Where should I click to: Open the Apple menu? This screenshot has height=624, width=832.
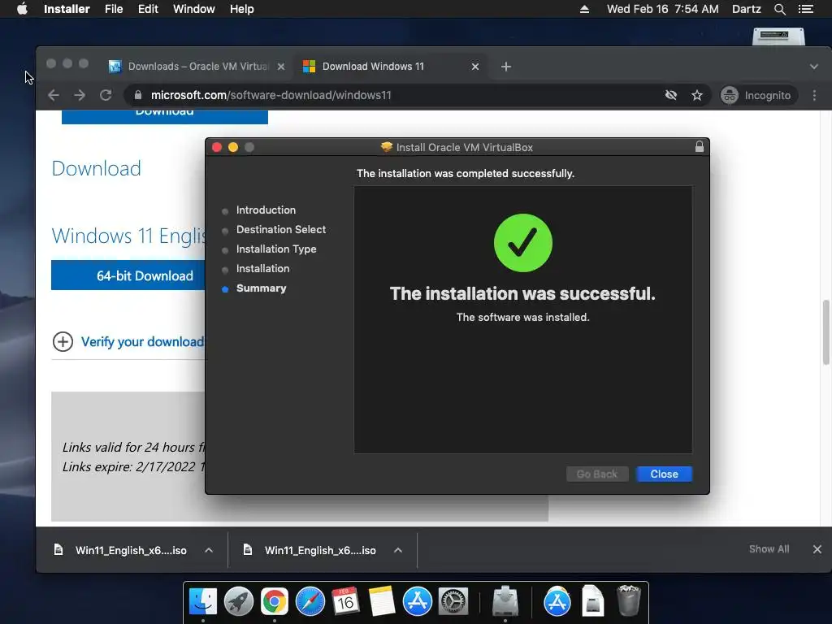point(22,9)
